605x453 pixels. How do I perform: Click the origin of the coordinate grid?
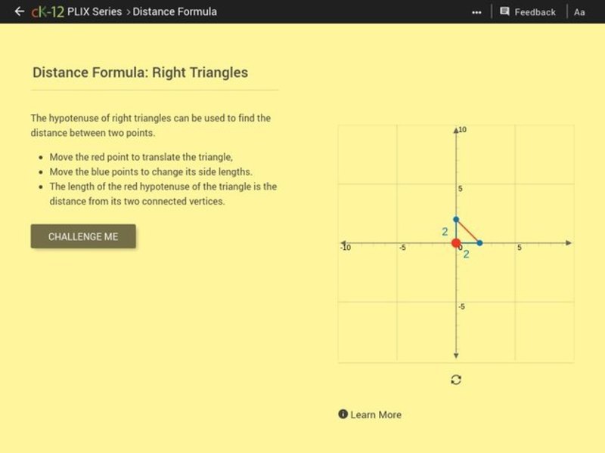(x=455, y=243)
